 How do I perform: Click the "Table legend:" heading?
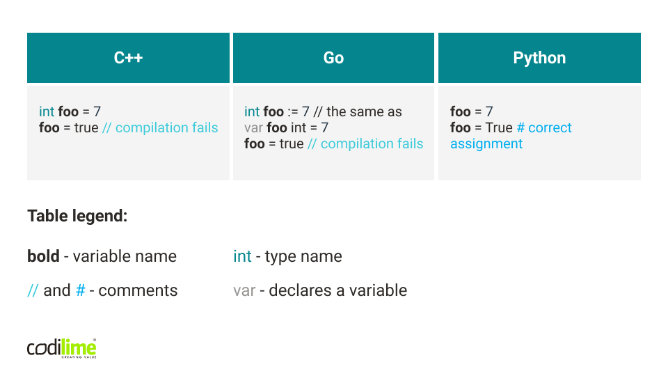(77, 216)
